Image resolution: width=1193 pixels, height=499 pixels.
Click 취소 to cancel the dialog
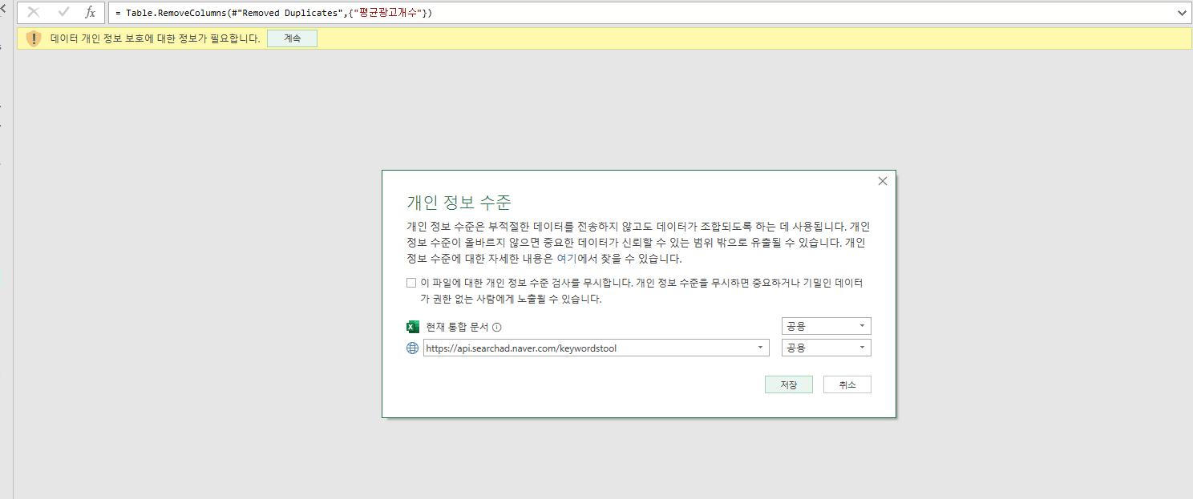point(847,384)
